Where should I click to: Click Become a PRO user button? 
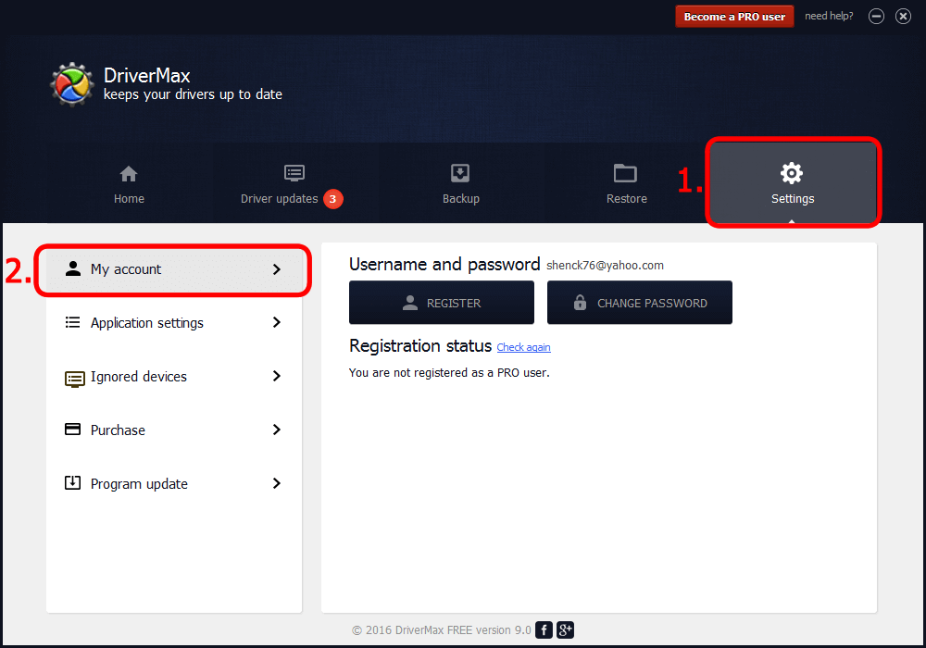tap(734, 17)
